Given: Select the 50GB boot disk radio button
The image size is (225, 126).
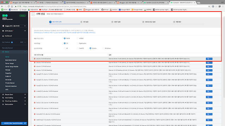Looking at the screenshot, I should click(x=65, y=38).
